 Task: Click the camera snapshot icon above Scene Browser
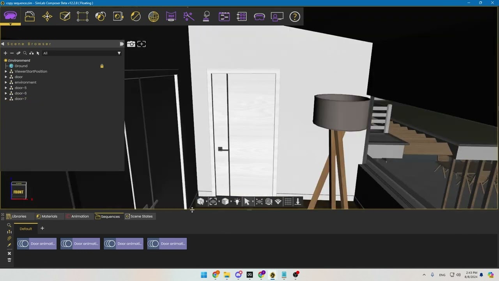tap(131, 44)
